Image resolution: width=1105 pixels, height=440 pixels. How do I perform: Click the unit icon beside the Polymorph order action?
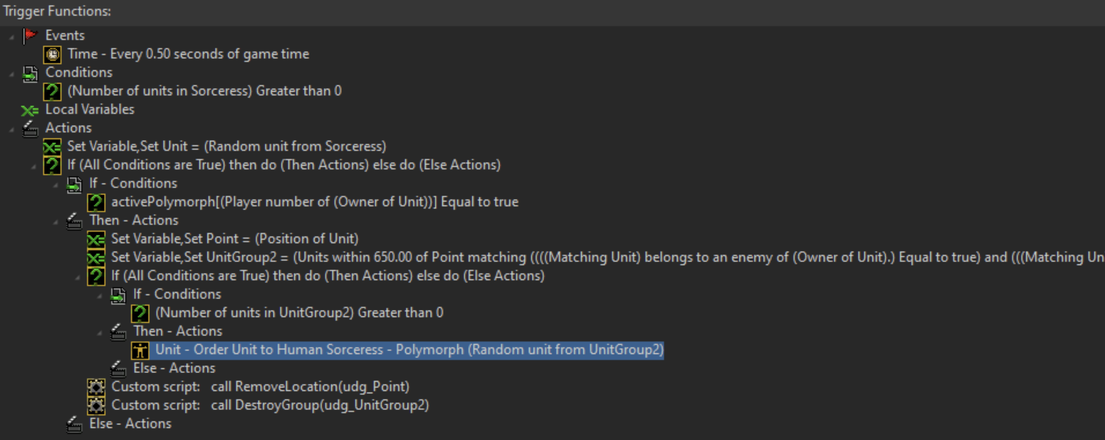pyautogui.click(x=140, y=350)
